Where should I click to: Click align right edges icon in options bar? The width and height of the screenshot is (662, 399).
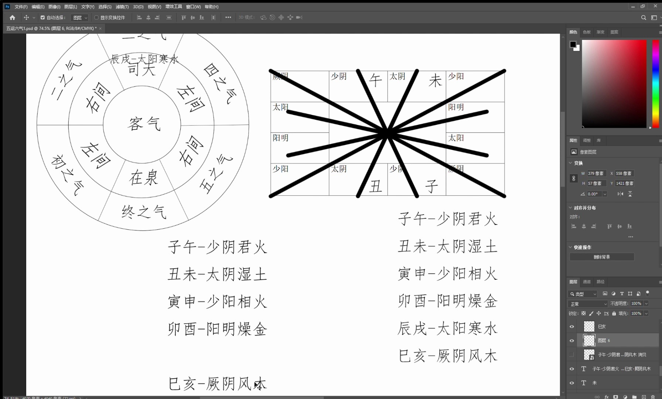[x=157, y=17]
